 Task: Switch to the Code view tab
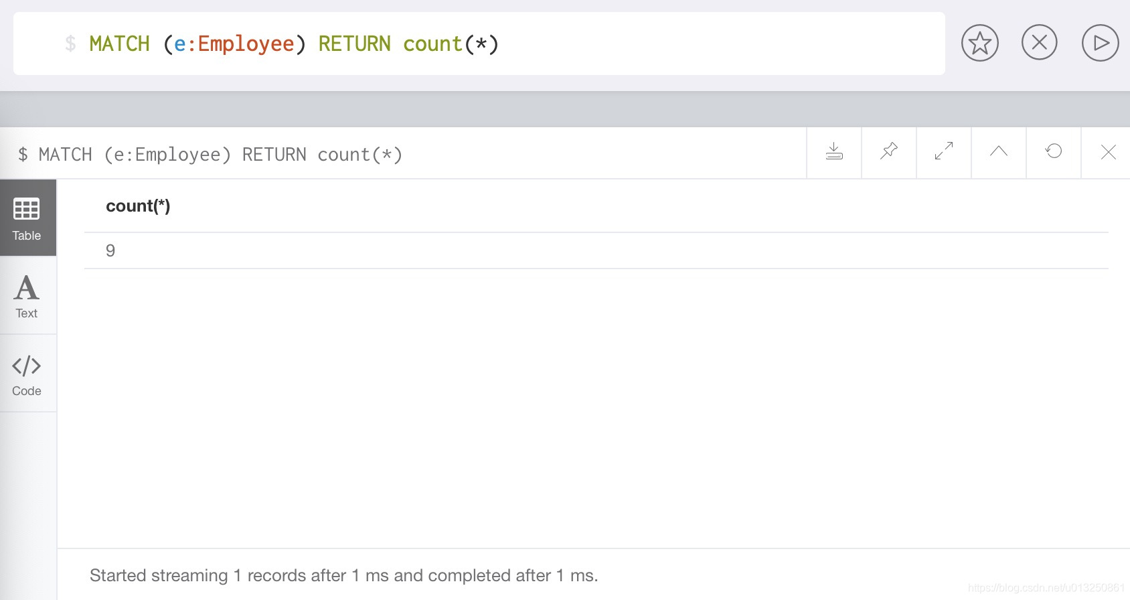27,374
